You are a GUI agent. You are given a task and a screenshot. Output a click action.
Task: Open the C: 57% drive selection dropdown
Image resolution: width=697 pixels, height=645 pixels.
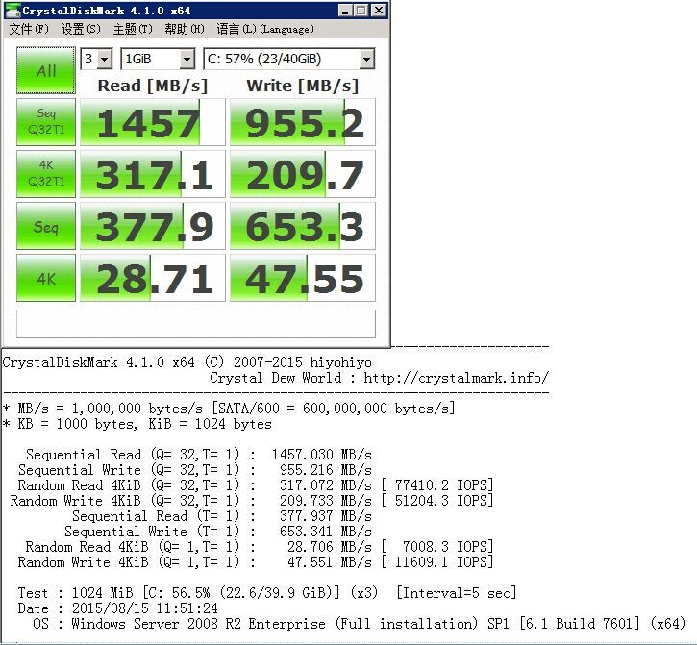pos(289,59)
